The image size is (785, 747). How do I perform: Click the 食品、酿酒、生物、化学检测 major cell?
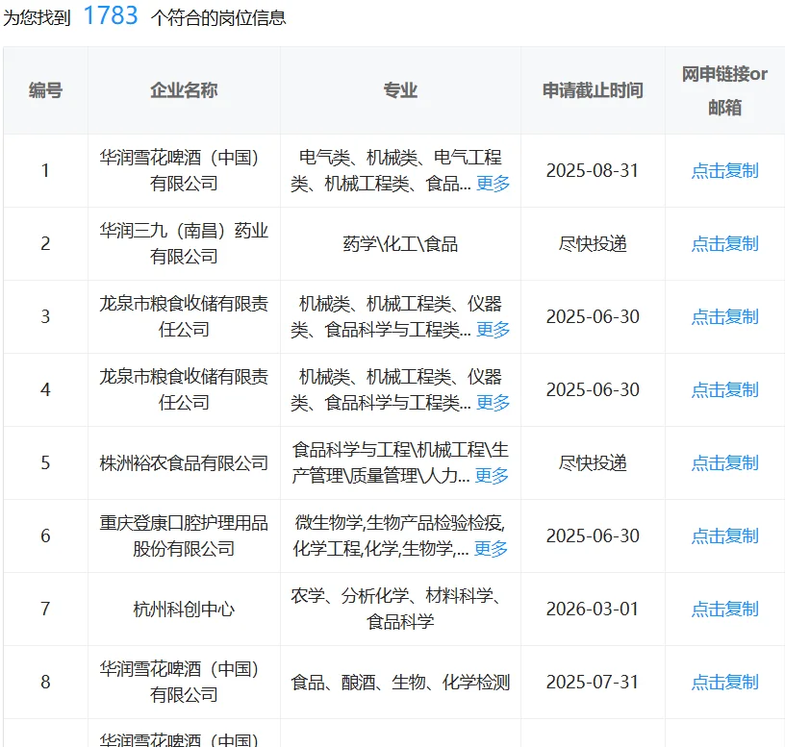(400, 682)
